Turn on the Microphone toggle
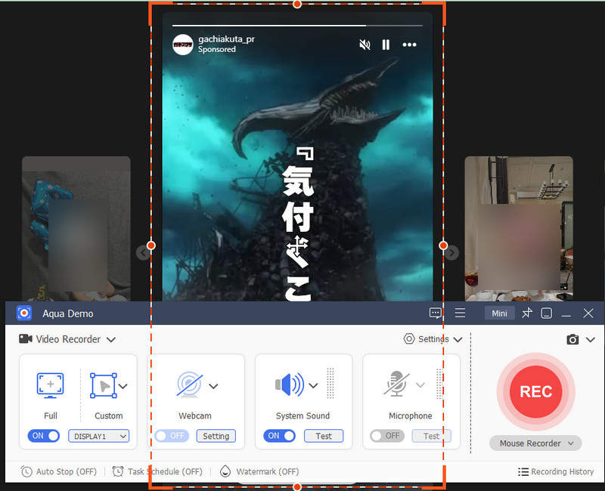 coord(386,436)
